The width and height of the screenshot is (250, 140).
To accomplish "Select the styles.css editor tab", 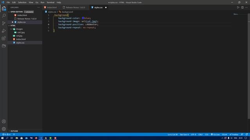I will [98, 7].
